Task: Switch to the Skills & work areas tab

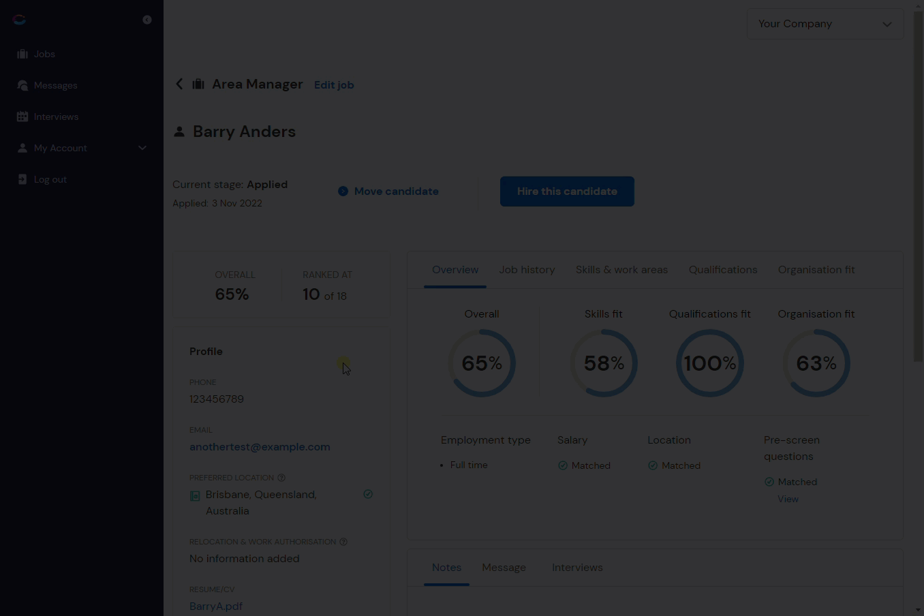Action: pyautogui.click(x=621, y=270)
